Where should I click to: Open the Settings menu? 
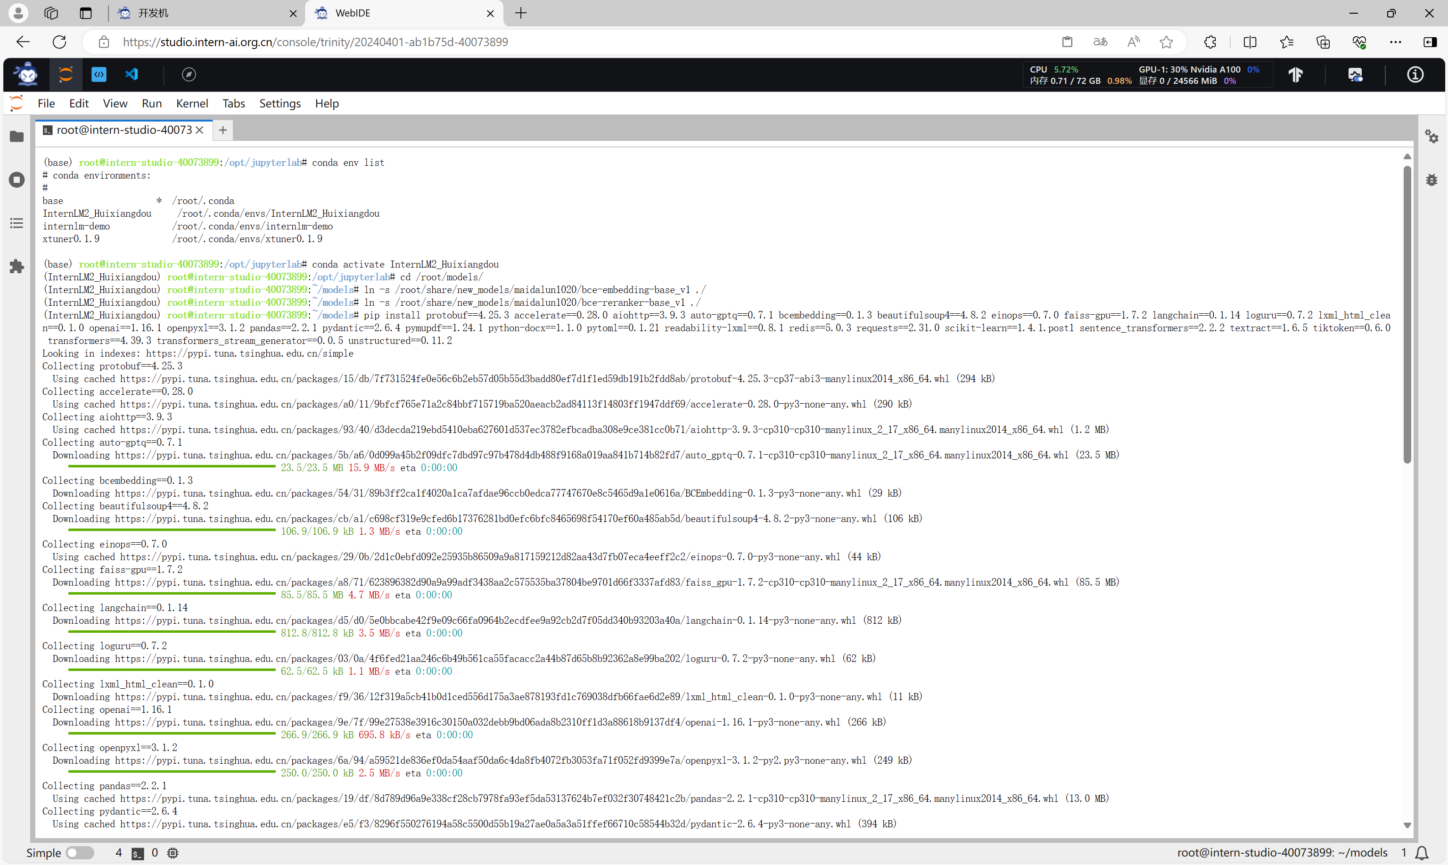click(x=280, y=103)
